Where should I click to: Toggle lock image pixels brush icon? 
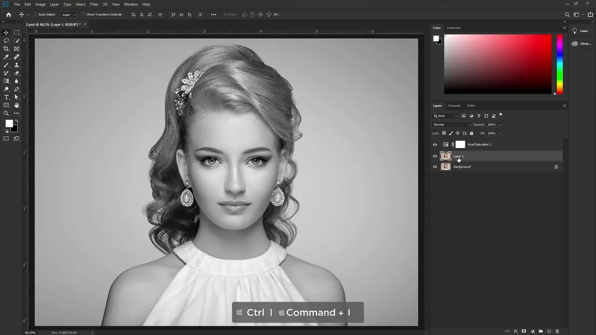click(451, 133)
